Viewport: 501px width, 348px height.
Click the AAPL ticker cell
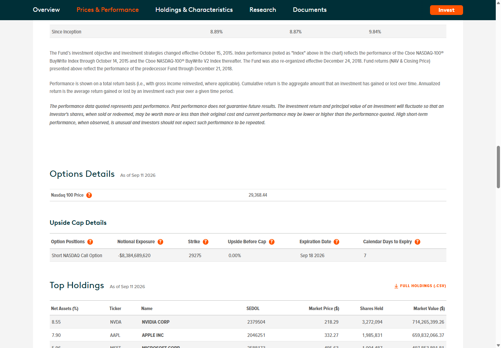(x=115, y=335)
